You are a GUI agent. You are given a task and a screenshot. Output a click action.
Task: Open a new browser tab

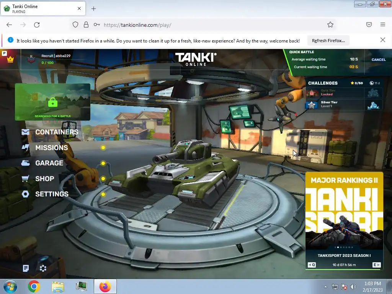[93, 9]
